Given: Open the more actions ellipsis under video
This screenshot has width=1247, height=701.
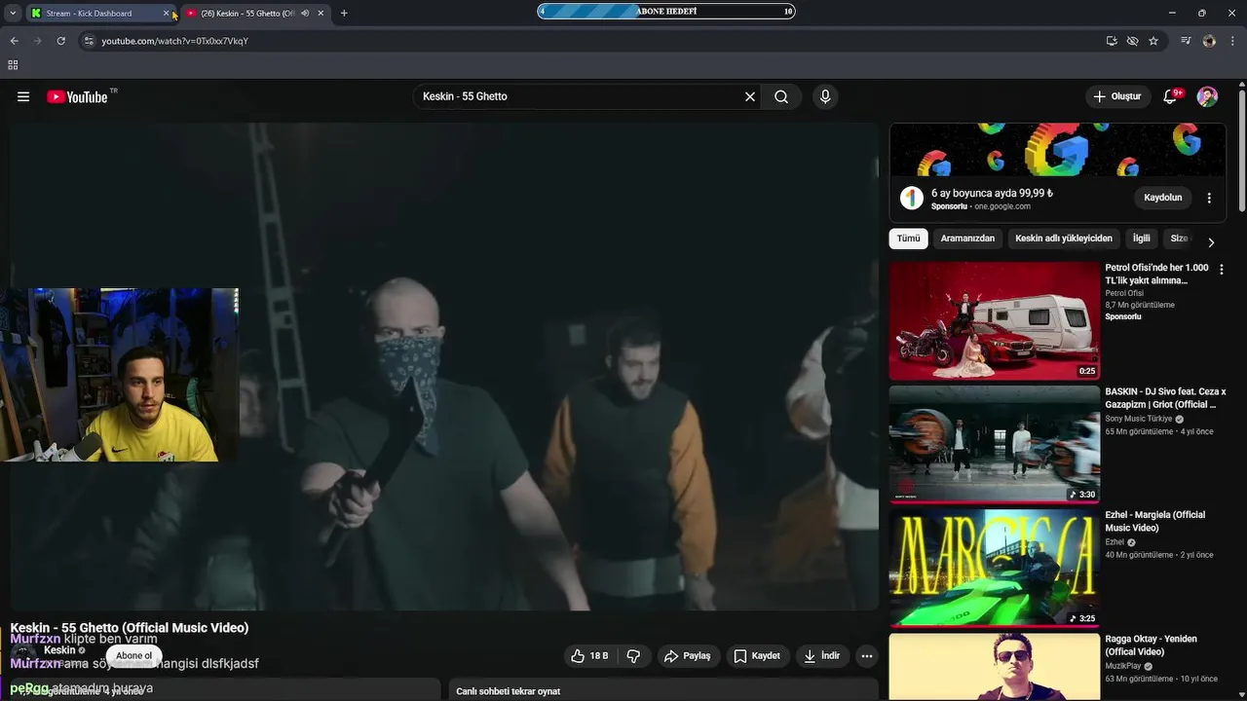Looking at the screenshot, I should click(867, 656).
